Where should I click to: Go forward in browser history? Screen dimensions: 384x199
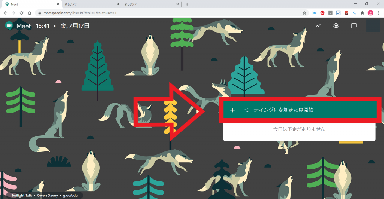point(13,13)
